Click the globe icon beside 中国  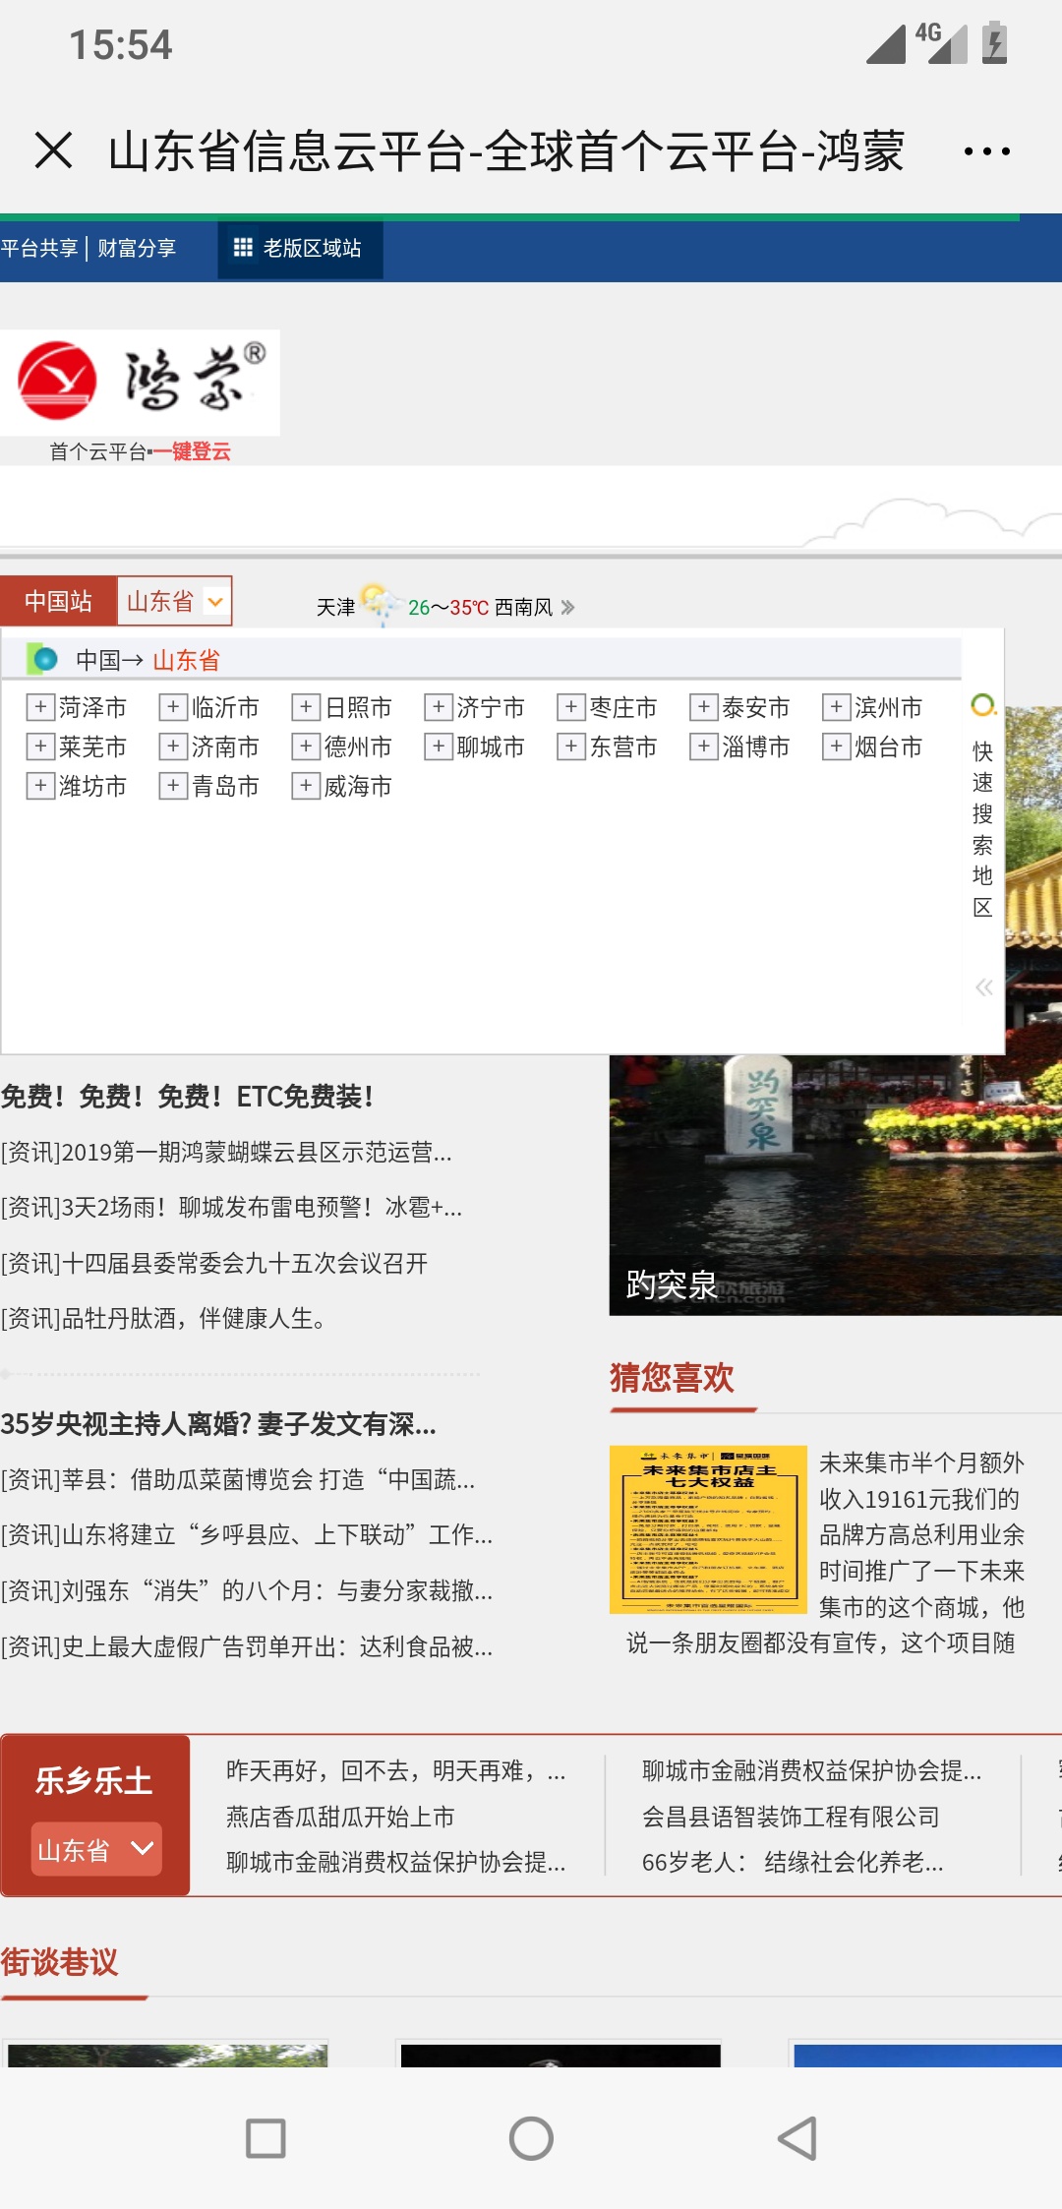[43, 659]
